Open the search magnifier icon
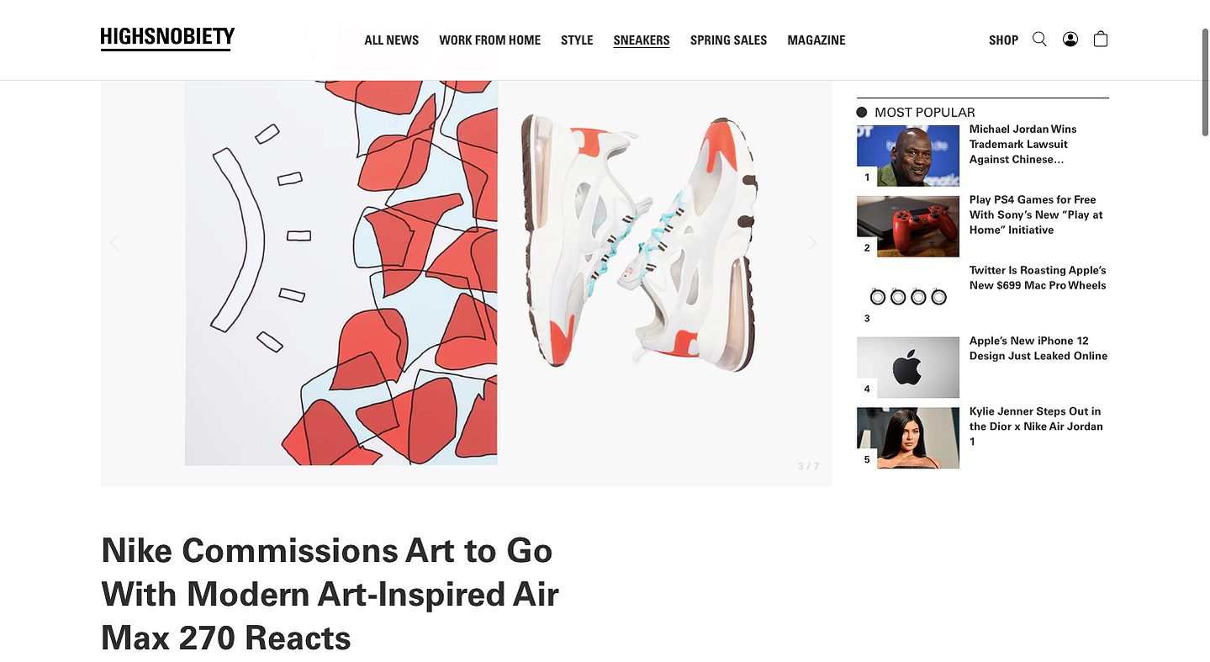 click(x=1039, y=40)
